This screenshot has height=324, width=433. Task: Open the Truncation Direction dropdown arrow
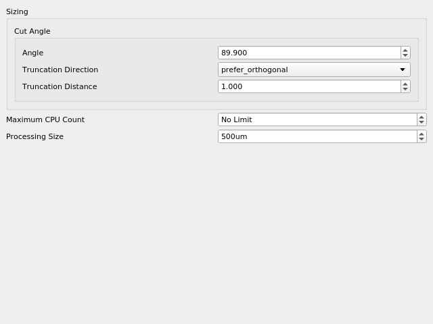coord(403,70)
